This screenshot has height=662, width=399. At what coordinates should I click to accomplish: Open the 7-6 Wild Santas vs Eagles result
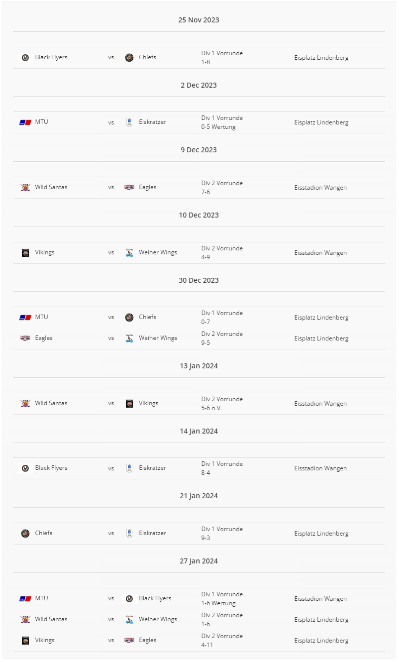click(205, 192)
